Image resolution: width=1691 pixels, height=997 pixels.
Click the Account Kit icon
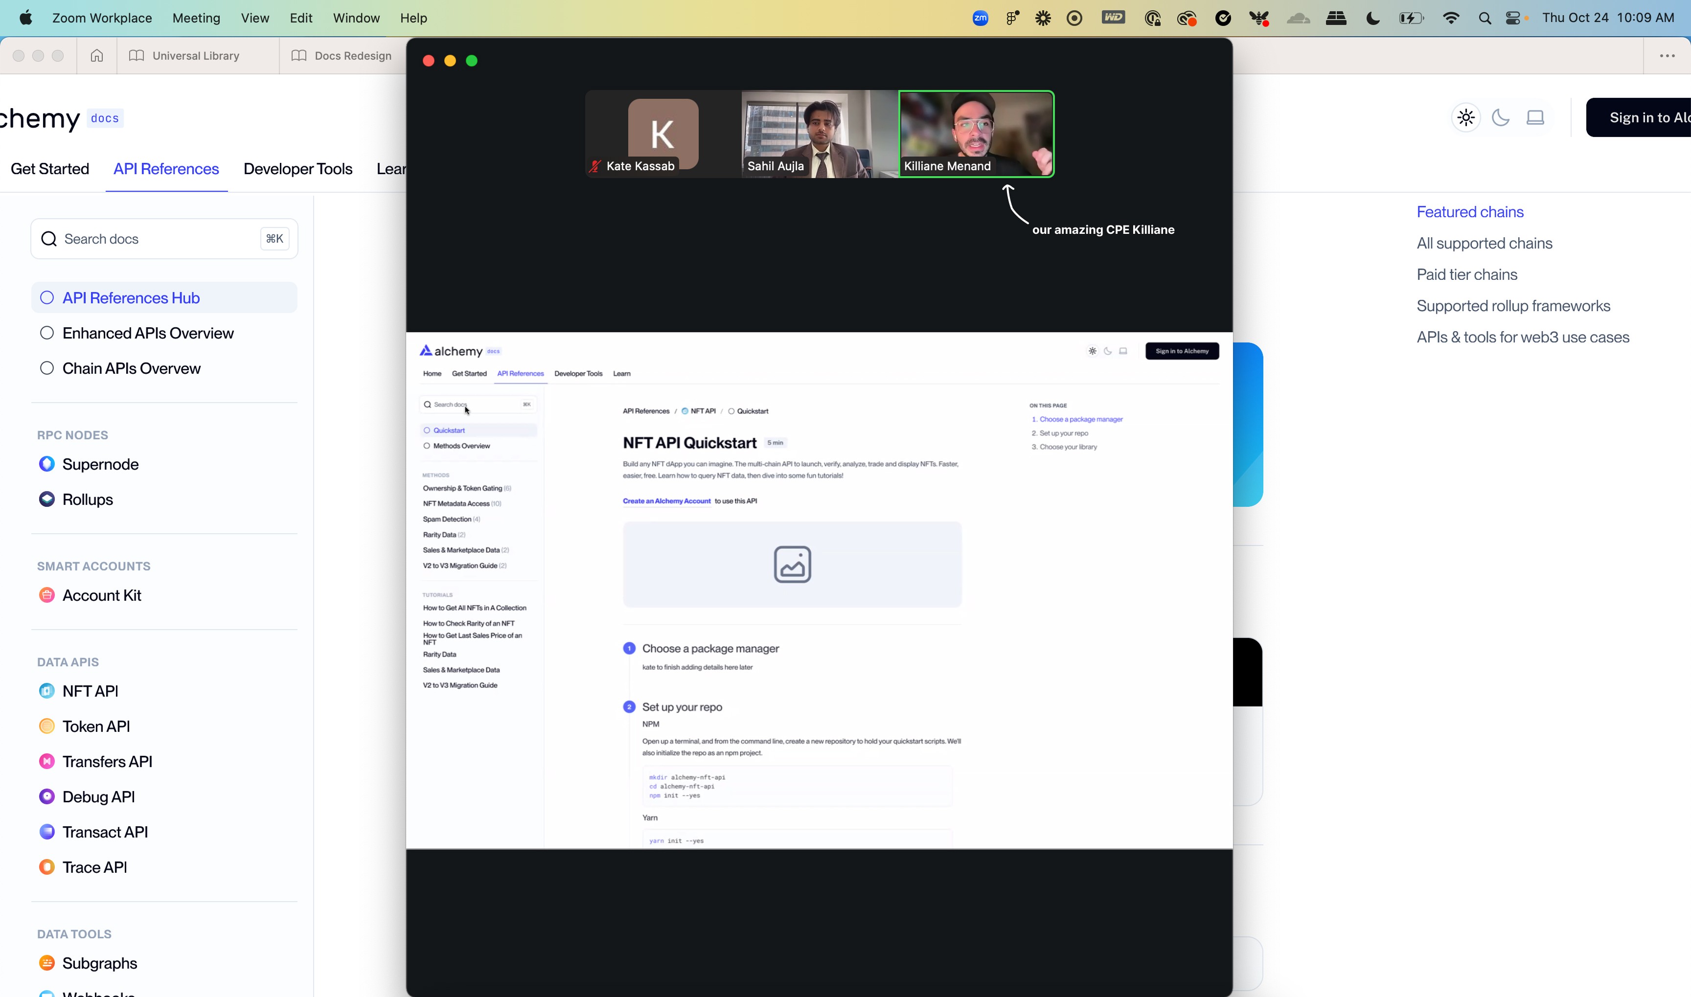[x=46, y=595]
